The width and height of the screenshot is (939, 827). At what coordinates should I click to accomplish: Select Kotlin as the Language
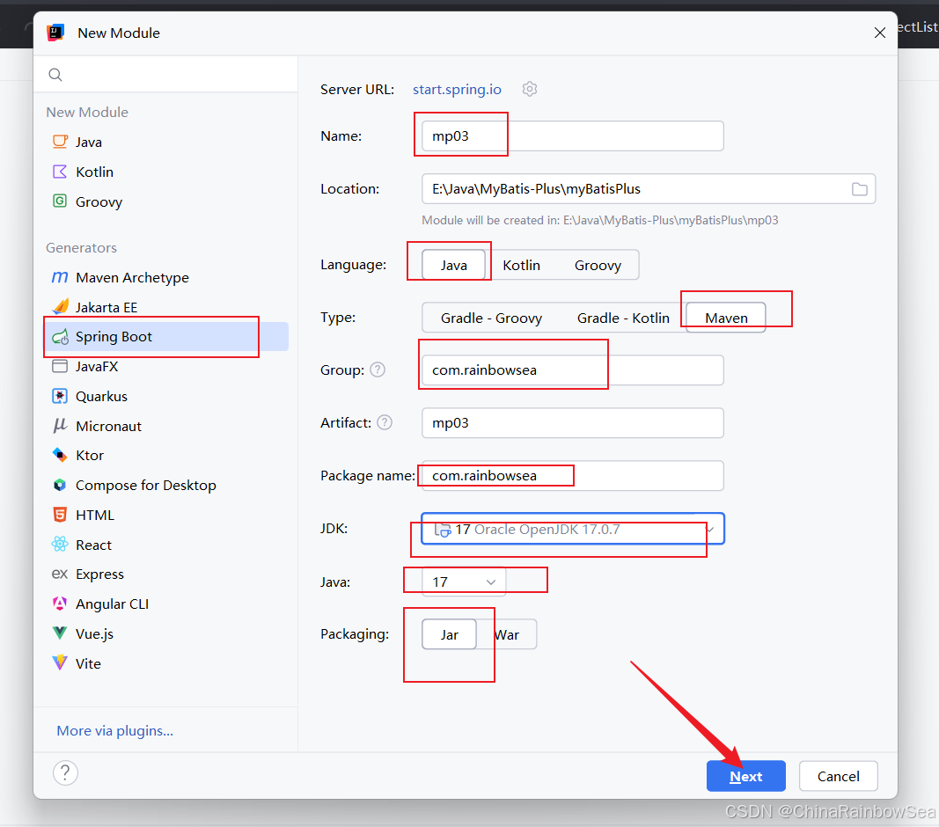click(x=521, y=265)
